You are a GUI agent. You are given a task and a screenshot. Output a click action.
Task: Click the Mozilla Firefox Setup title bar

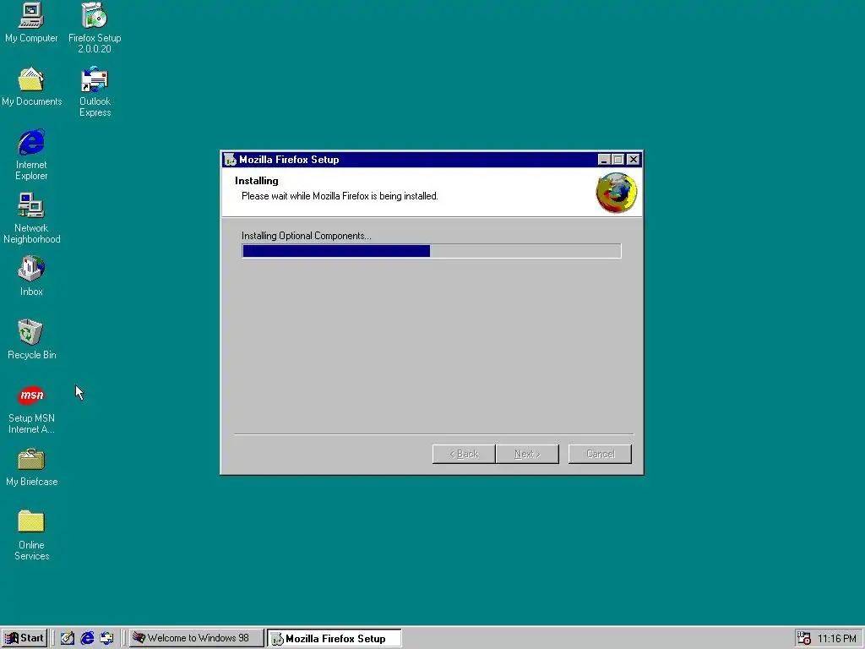click(x=432, y=160)
